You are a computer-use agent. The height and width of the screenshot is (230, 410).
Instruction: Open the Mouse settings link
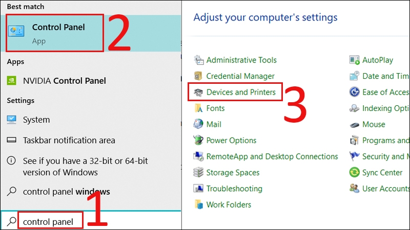373,124
